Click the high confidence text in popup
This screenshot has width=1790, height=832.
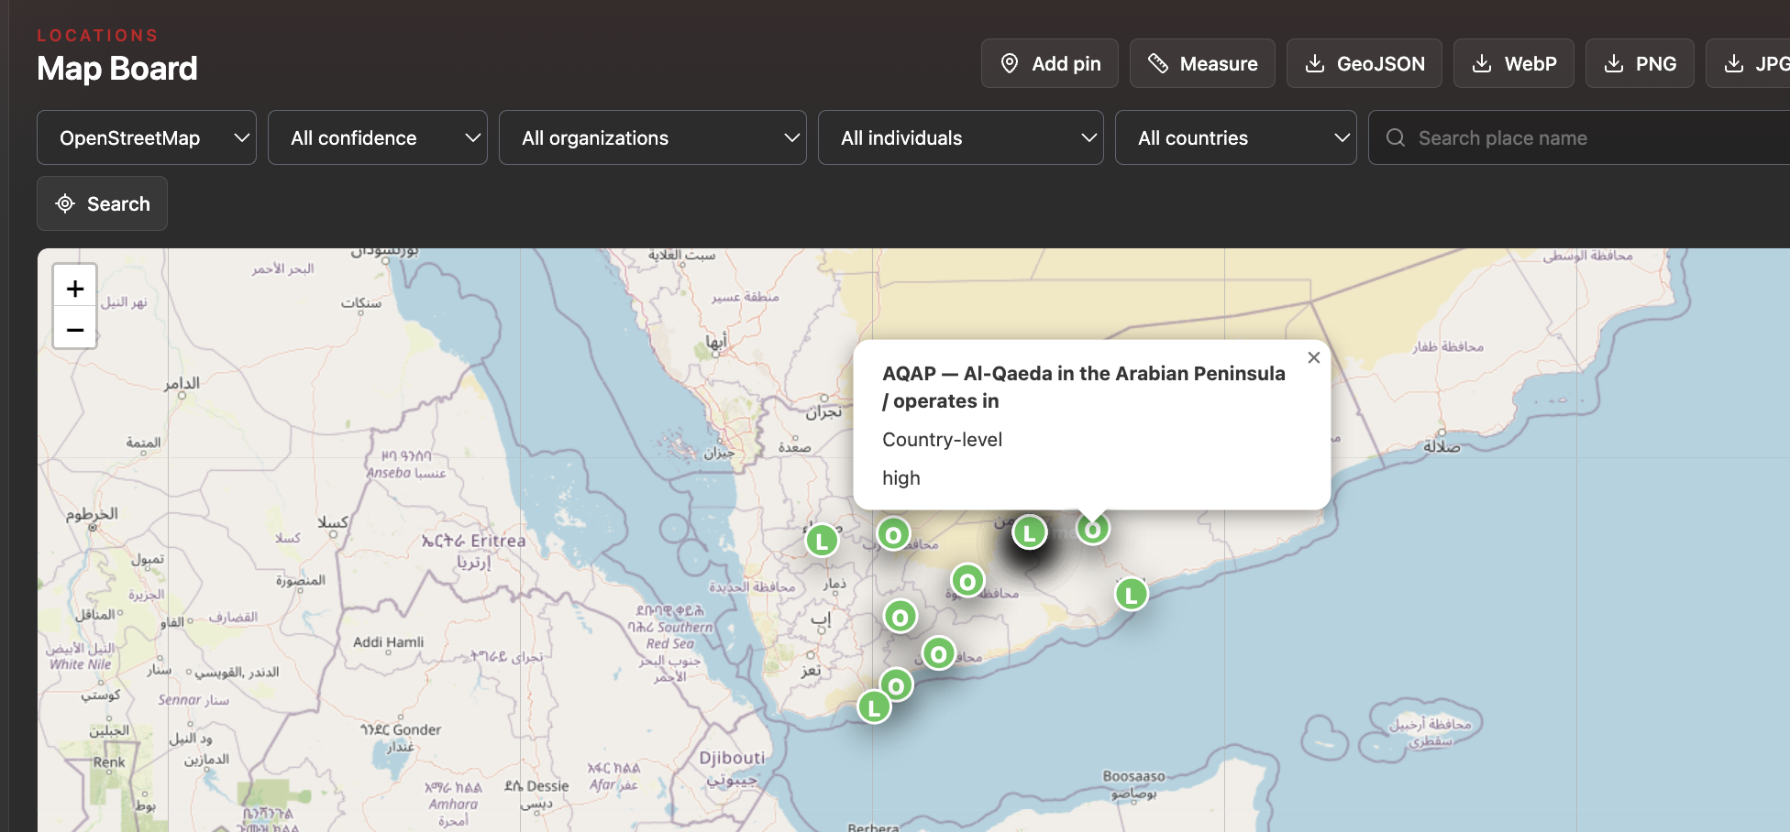tap(901, 478)
